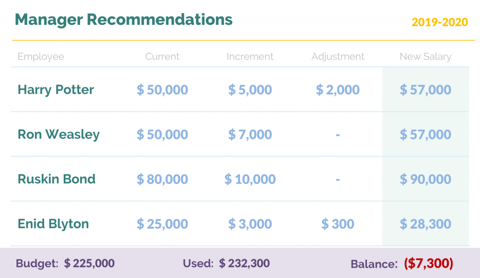Screen dimensions: 480x278
Task: Open Ron Weasley's employee row
Action: 240,134
